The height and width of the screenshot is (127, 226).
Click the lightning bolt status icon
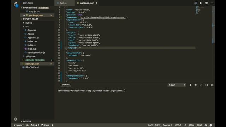coord(52,125)
